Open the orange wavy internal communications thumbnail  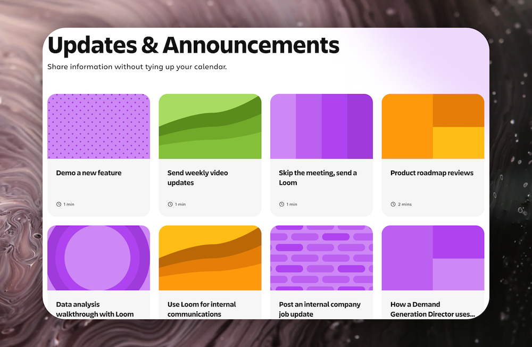210,258
